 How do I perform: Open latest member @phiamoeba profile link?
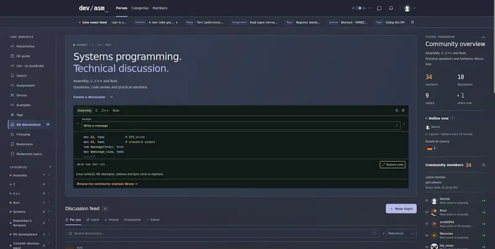433,182
